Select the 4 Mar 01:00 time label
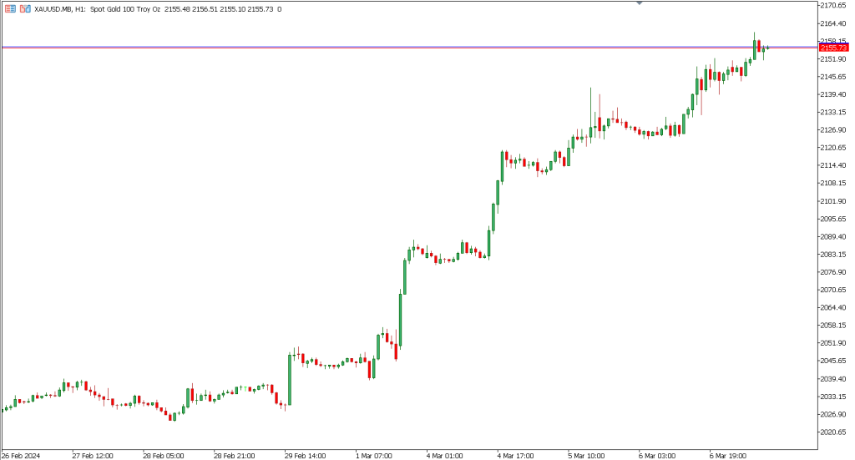The height and width of the screenshot is (460, 855). [x=444, y=456]
